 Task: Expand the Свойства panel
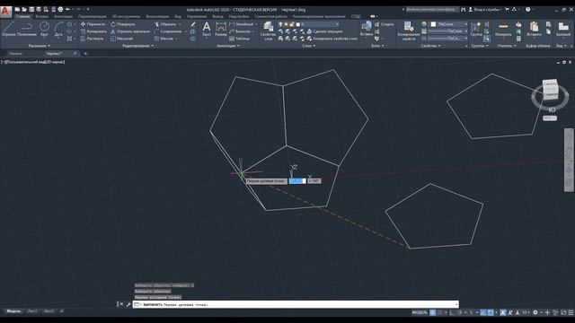point(431,46)
